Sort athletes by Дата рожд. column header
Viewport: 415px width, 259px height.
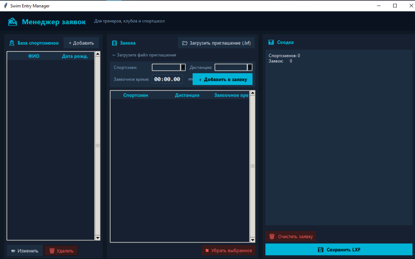click(75, 56)
